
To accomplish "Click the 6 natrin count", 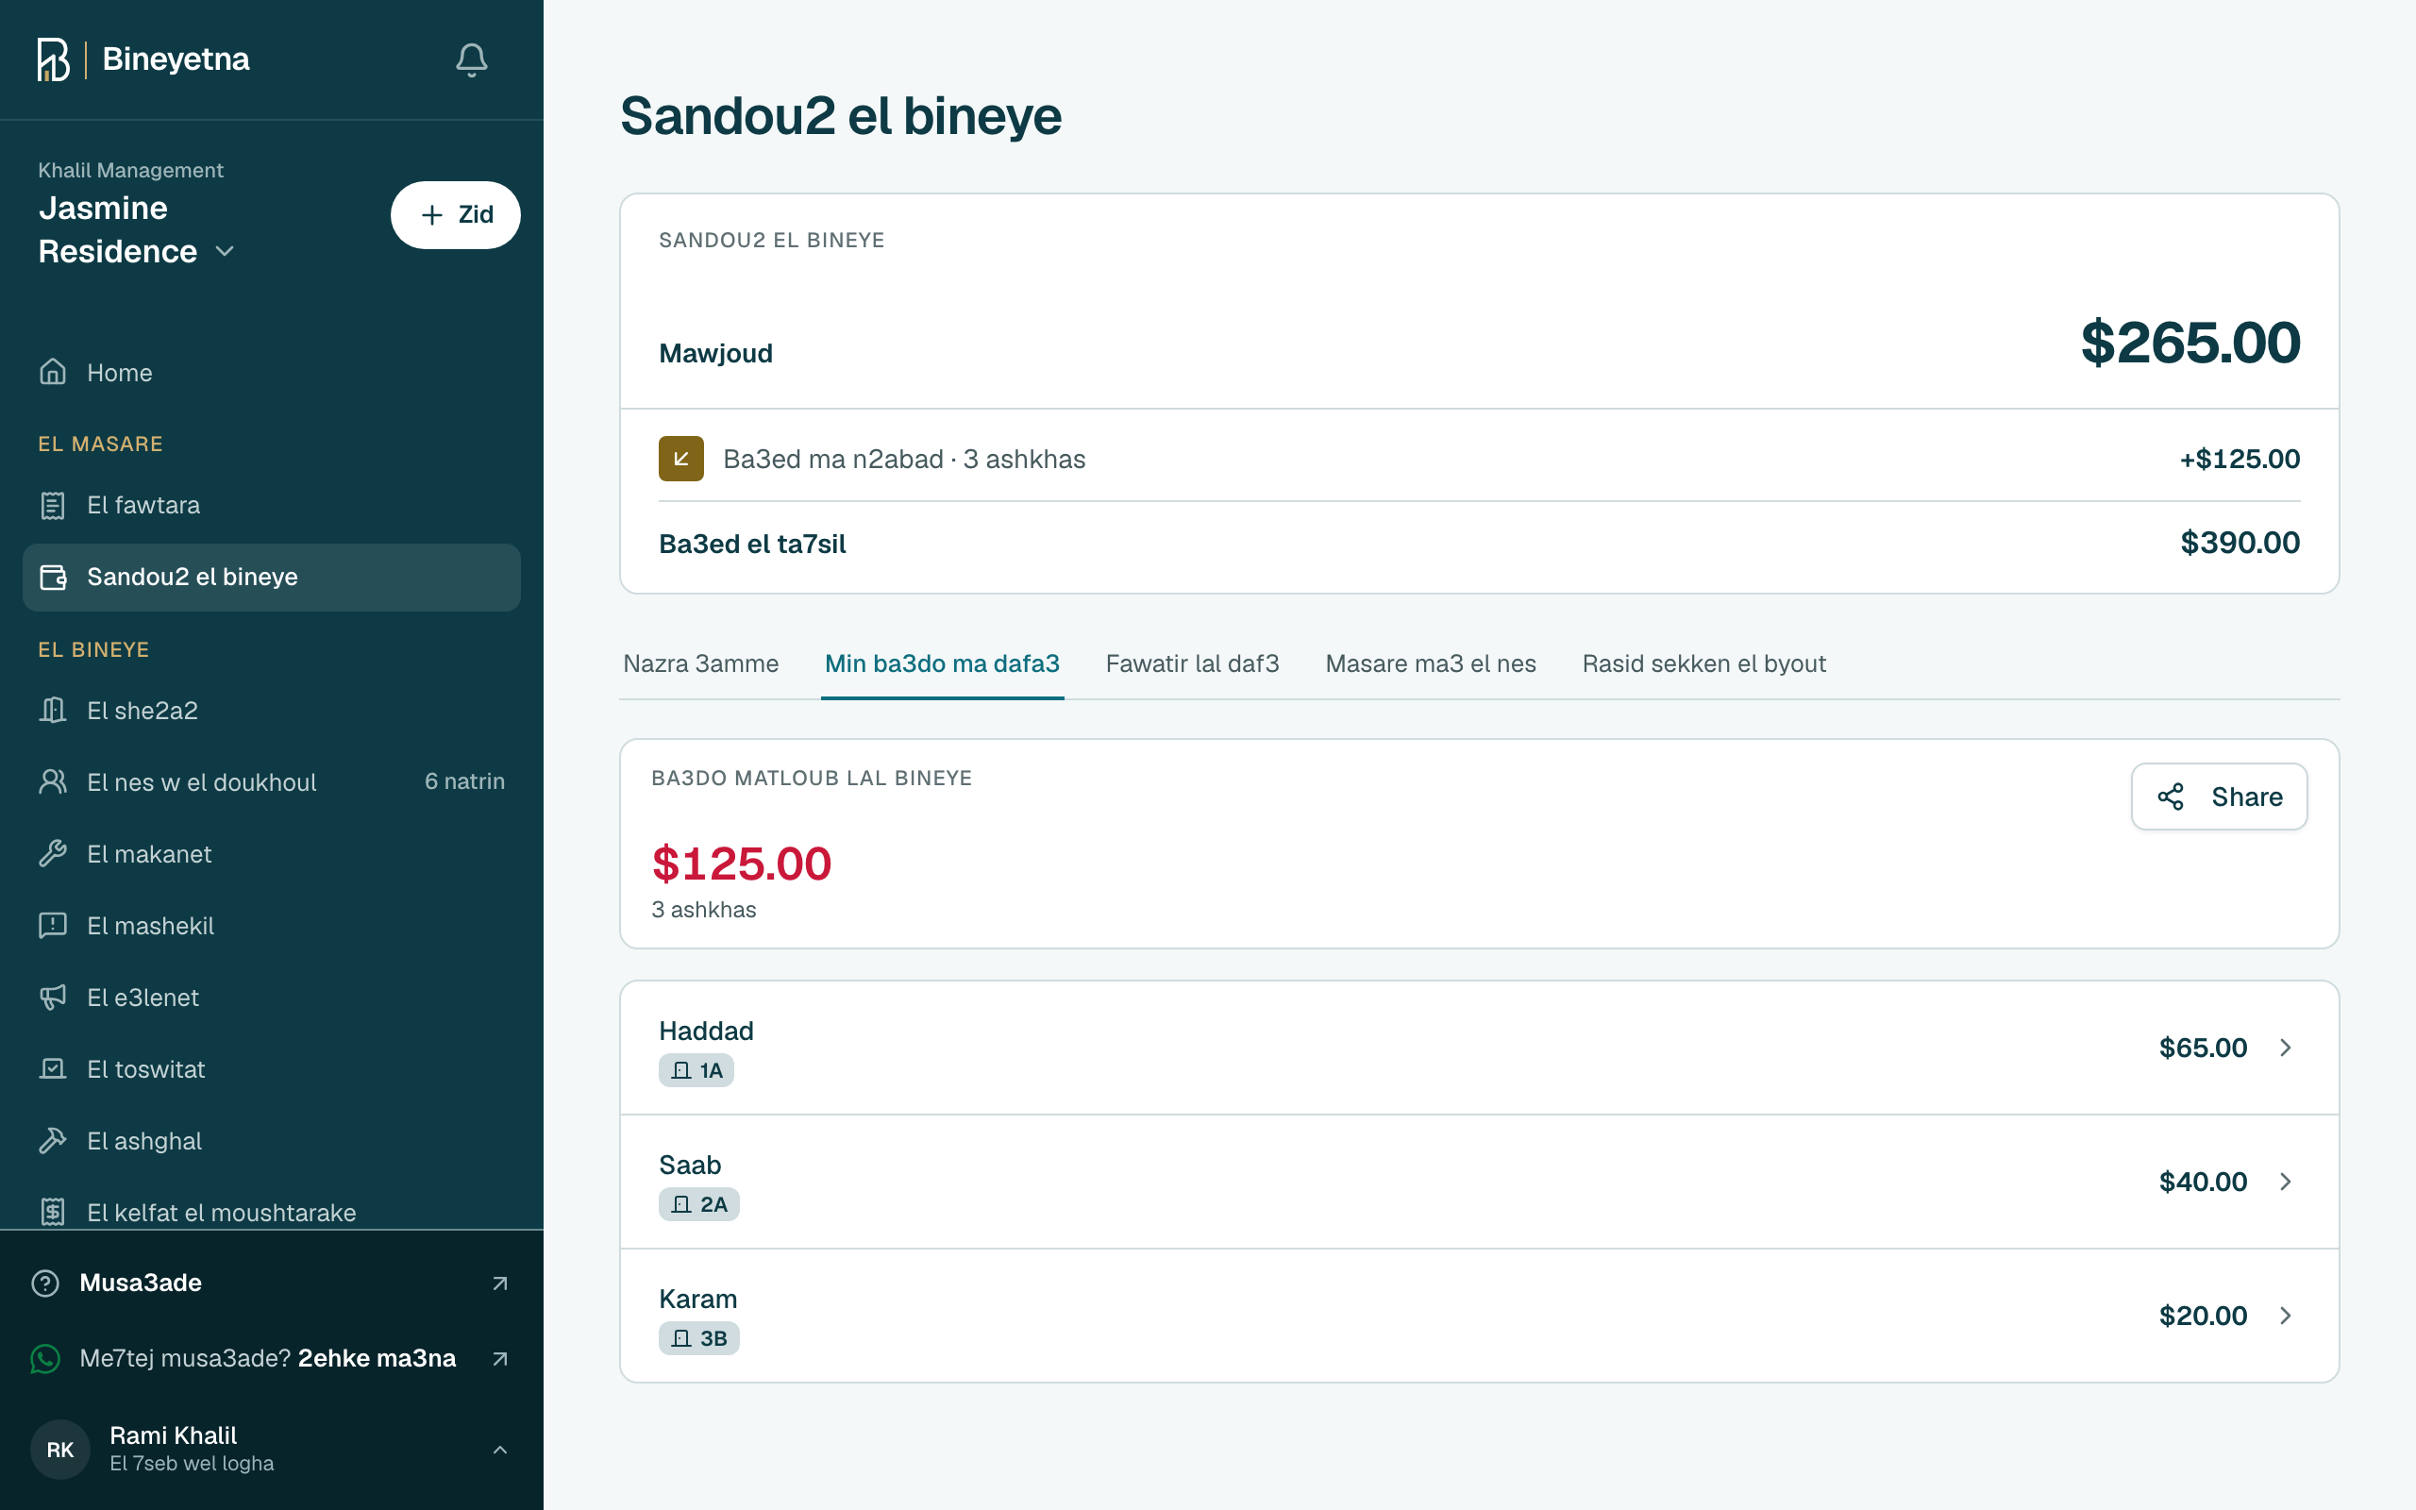I will pyautogui.click(x=464, y=781).
